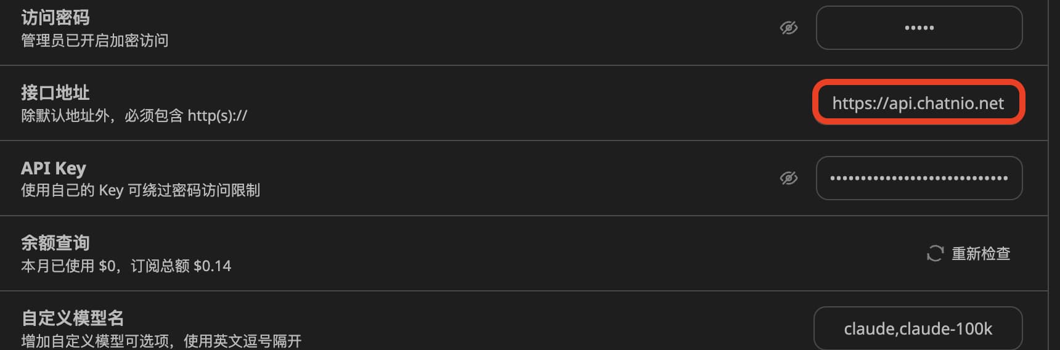
Task: Click the 本月已使用 $0 usage text
Action: [68, 266]
